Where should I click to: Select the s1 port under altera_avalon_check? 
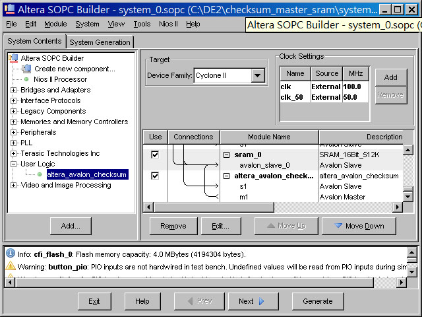pyautogui.click(x=272, y=186)
